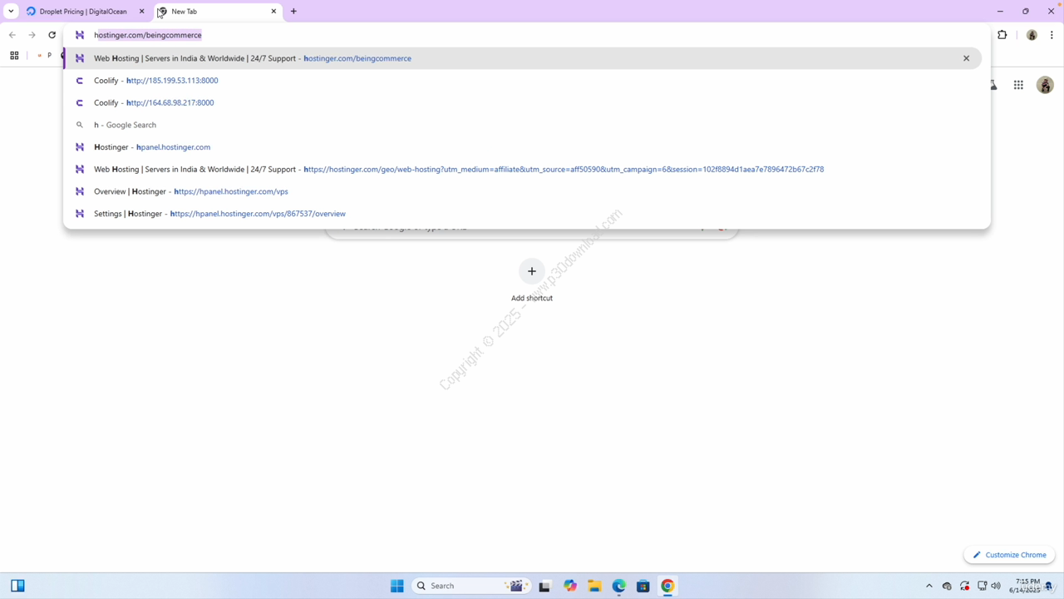Pick the Overview | Hostinger VPS suggestion
The height and width of the screenshot is (599, 1064).
[191, 191]
